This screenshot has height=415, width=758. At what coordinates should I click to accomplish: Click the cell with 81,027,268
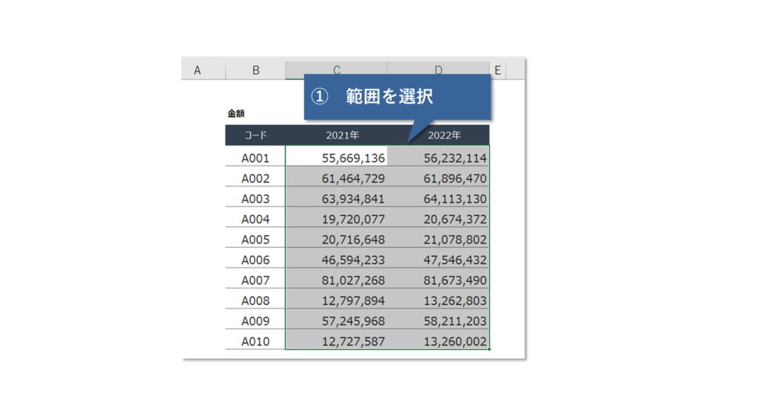[337, 280]
